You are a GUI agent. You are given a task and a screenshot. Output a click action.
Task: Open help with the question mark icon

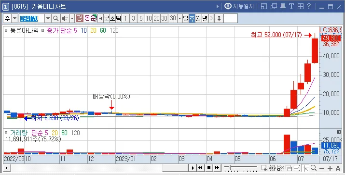coord(309,6)
